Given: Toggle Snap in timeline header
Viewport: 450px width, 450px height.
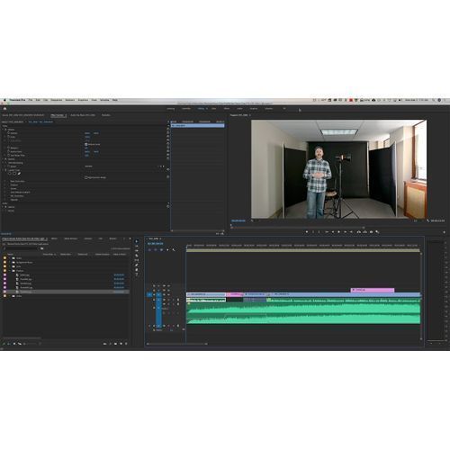Looking at the screenshot, I should (x=156, y=249).
